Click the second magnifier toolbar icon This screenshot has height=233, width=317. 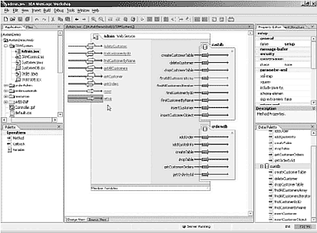(x=100, y=19)
